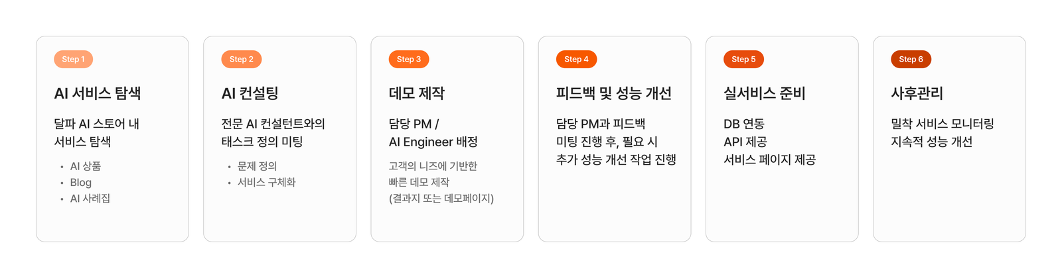
Task: Select the Step 4 orange badge
Action: point(576,60)
